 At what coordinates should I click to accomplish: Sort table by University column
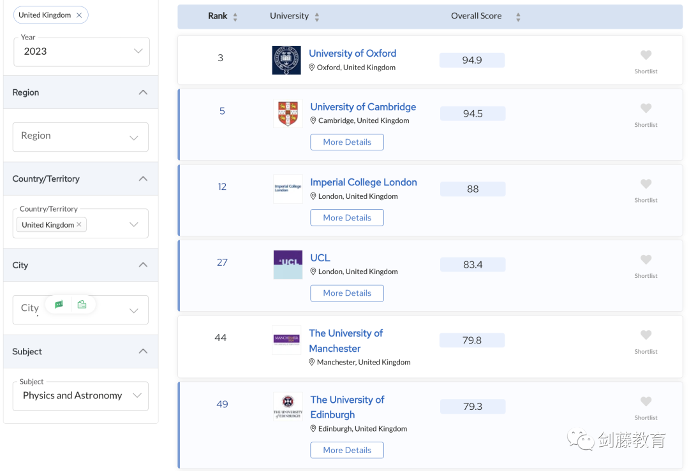click(x=317, y=17)
